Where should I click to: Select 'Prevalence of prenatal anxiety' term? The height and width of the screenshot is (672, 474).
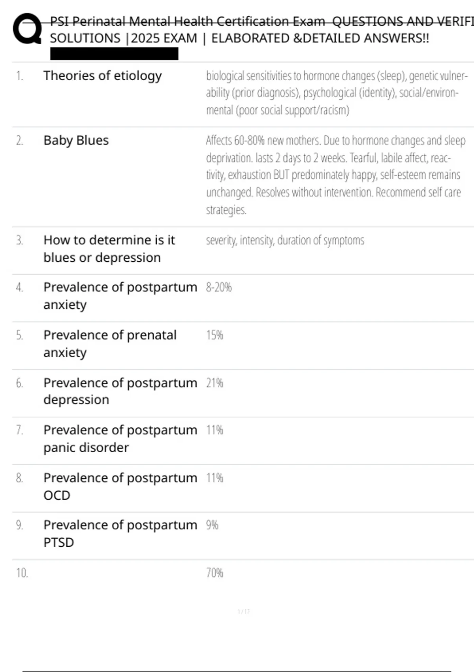[x=110, y=344]
